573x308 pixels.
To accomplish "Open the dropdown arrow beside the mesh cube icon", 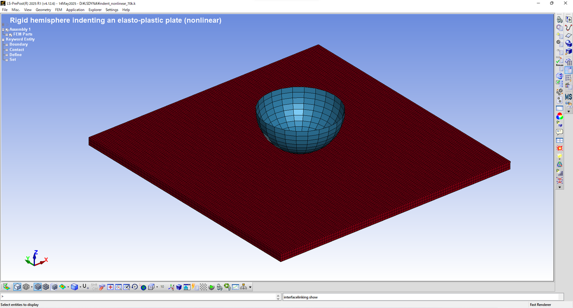I will click(32, 287).
